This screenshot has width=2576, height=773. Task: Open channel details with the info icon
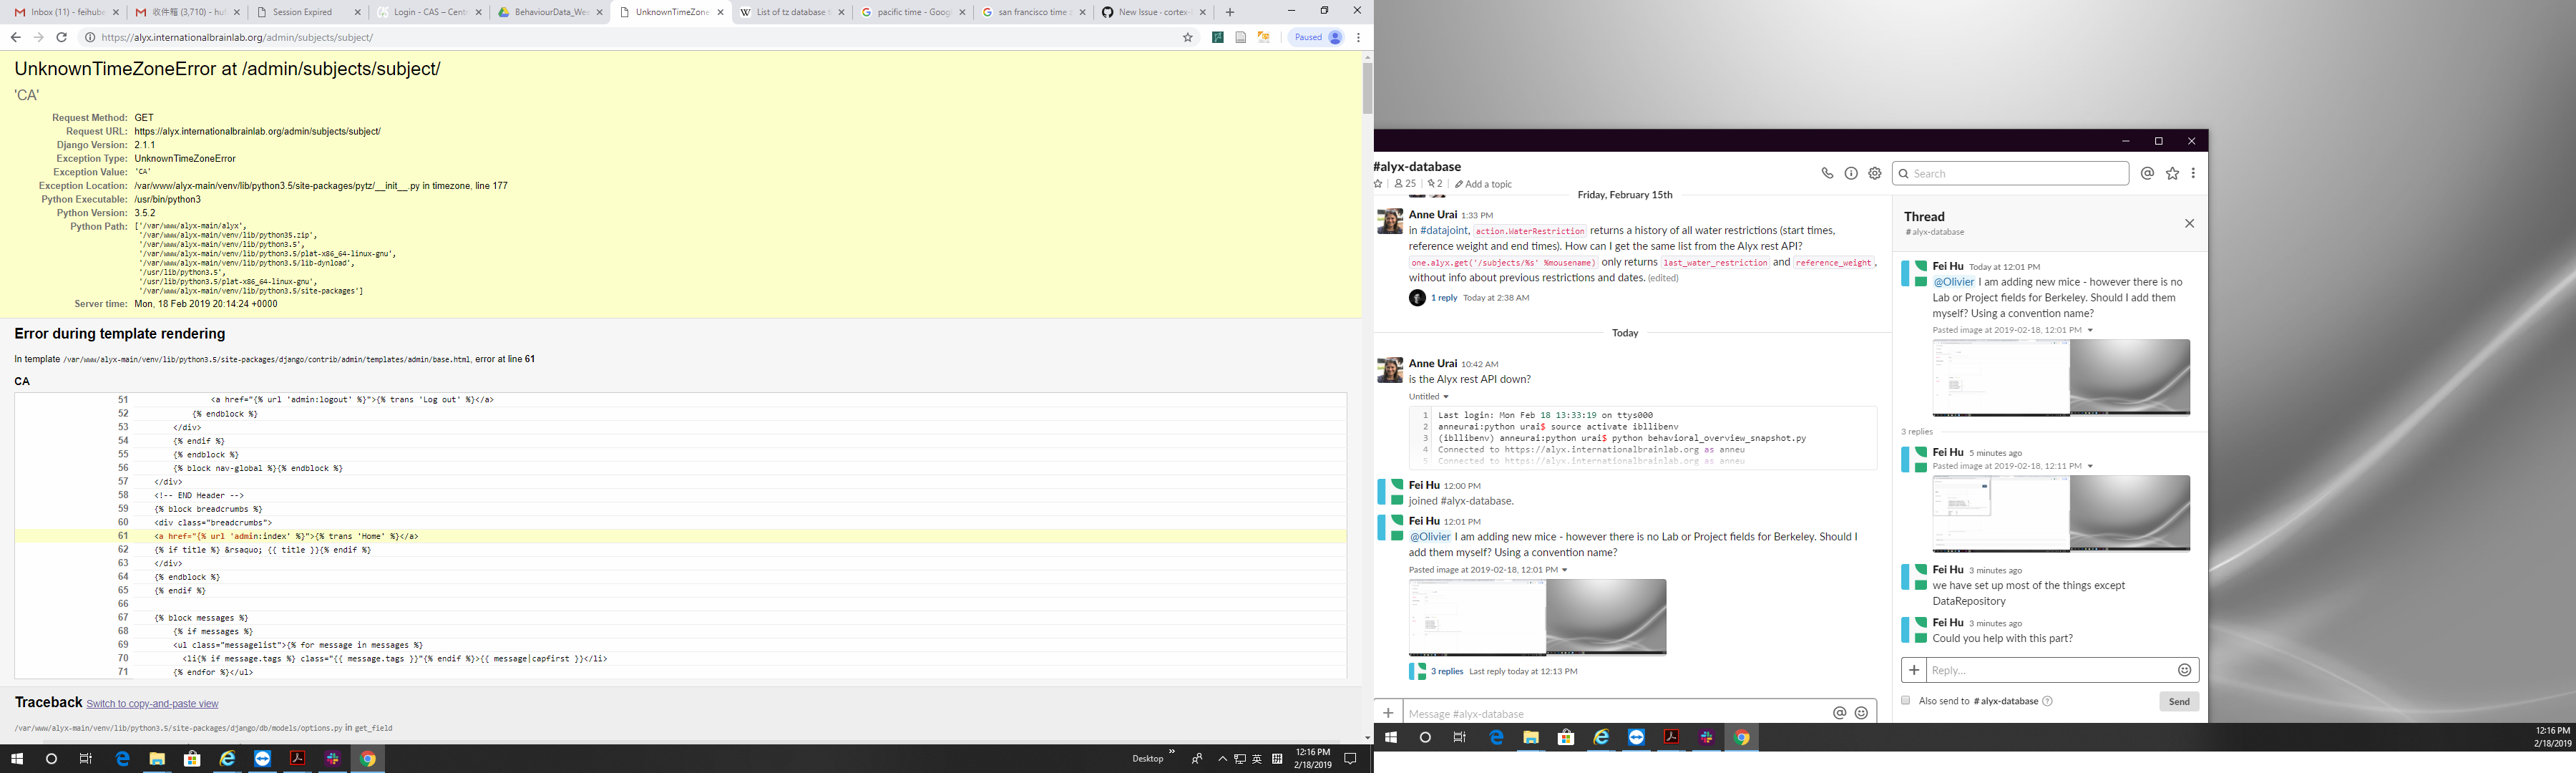[x=1851, y=172]
